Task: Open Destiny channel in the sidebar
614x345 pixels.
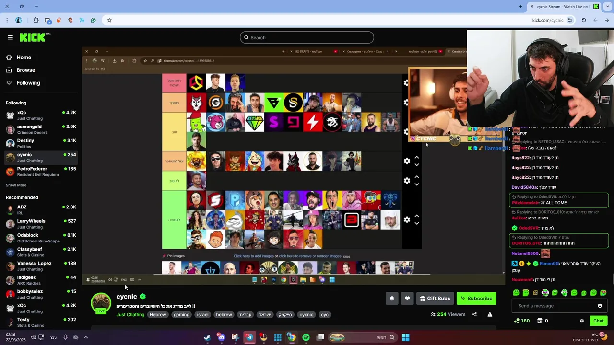Action: [41, 143]
